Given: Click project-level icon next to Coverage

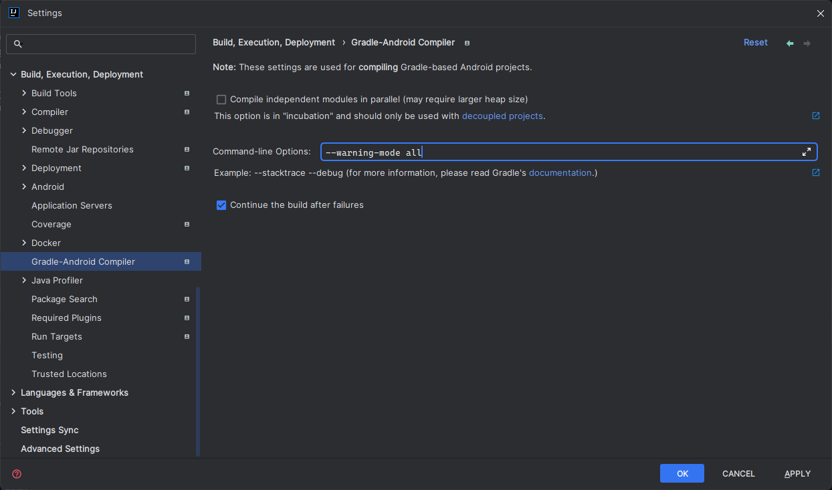Looking at the screenshot, I should point(187,224).
